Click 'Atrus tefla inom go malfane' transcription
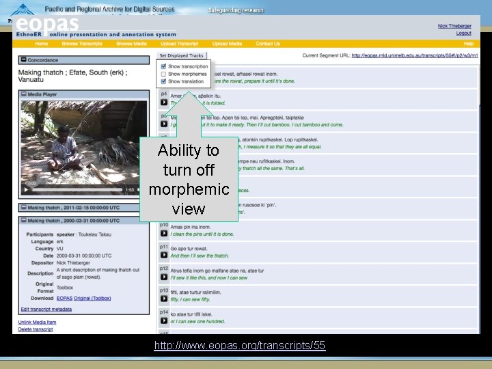This screenshot has height=369, width=492. (217, 271)
